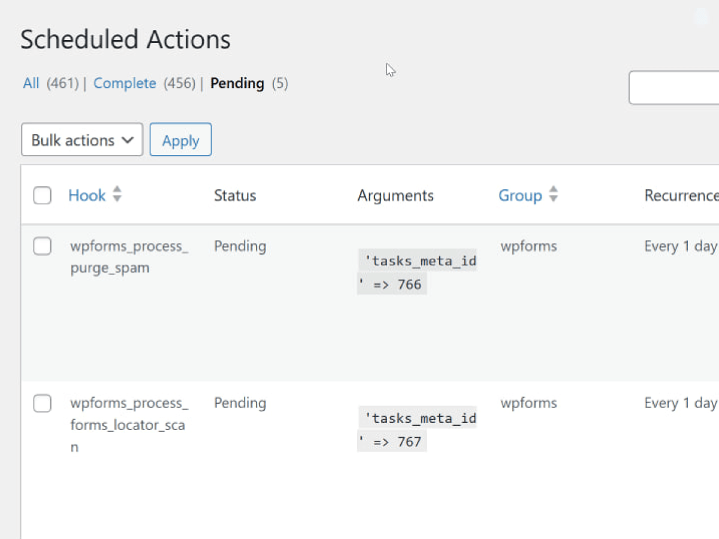Click the Hook column sort arrows

(117, 194)
